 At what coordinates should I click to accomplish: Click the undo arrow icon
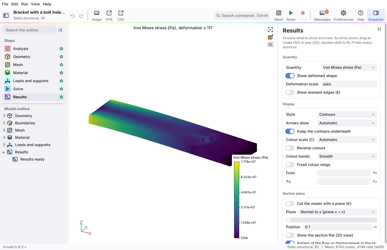(72, 16)
